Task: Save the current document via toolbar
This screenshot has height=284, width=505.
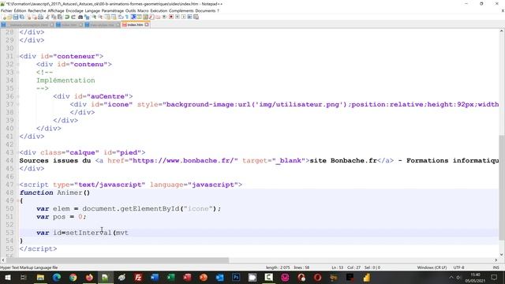Action: [x=15, y=17]
